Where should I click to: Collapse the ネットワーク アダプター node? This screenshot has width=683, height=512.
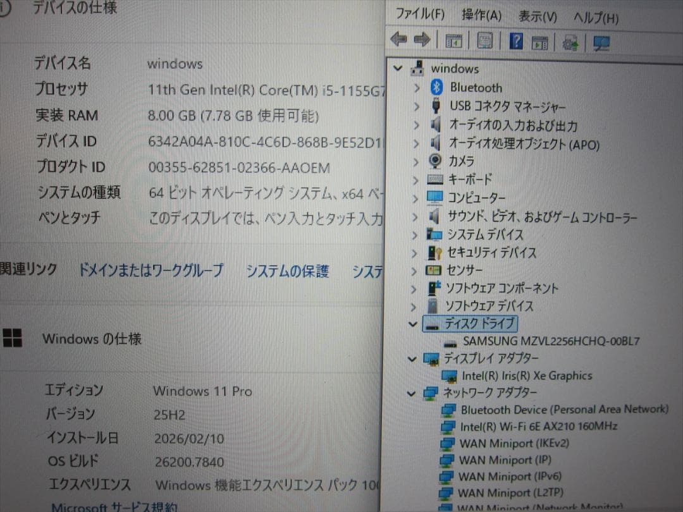411,394
